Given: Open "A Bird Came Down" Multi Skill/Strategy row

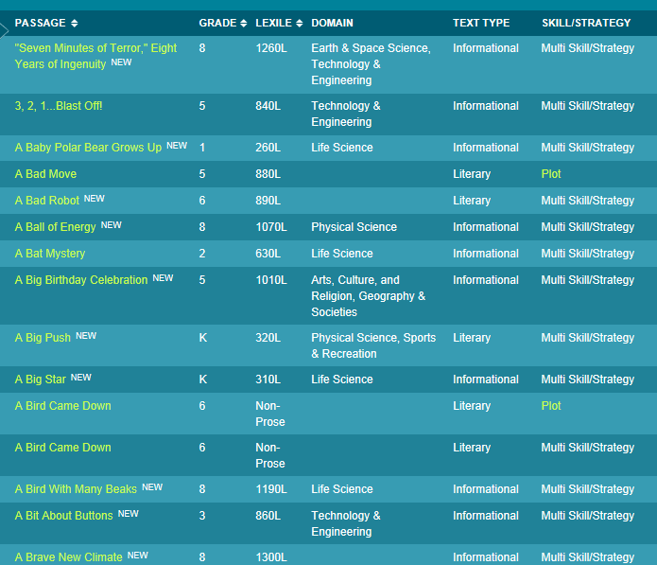Looking at the screenshot, I should click(62, 447).
